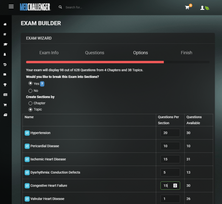Image resolution: width=222 pixels, height=204 pixels.
Task: Open edit icon for Congestive Heart Failure
Action: (27, 186)
